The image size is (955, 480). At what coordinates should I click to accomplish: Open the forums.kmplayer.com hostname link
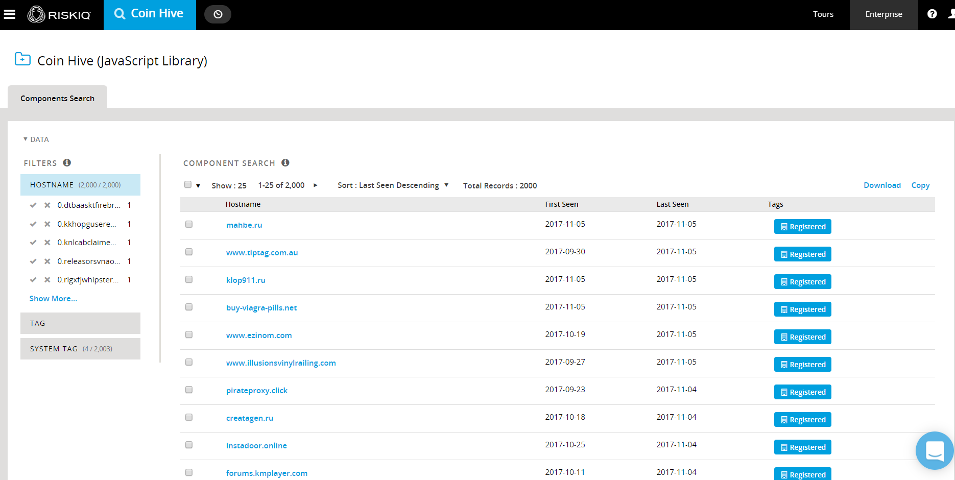click(x=267, y=473)
